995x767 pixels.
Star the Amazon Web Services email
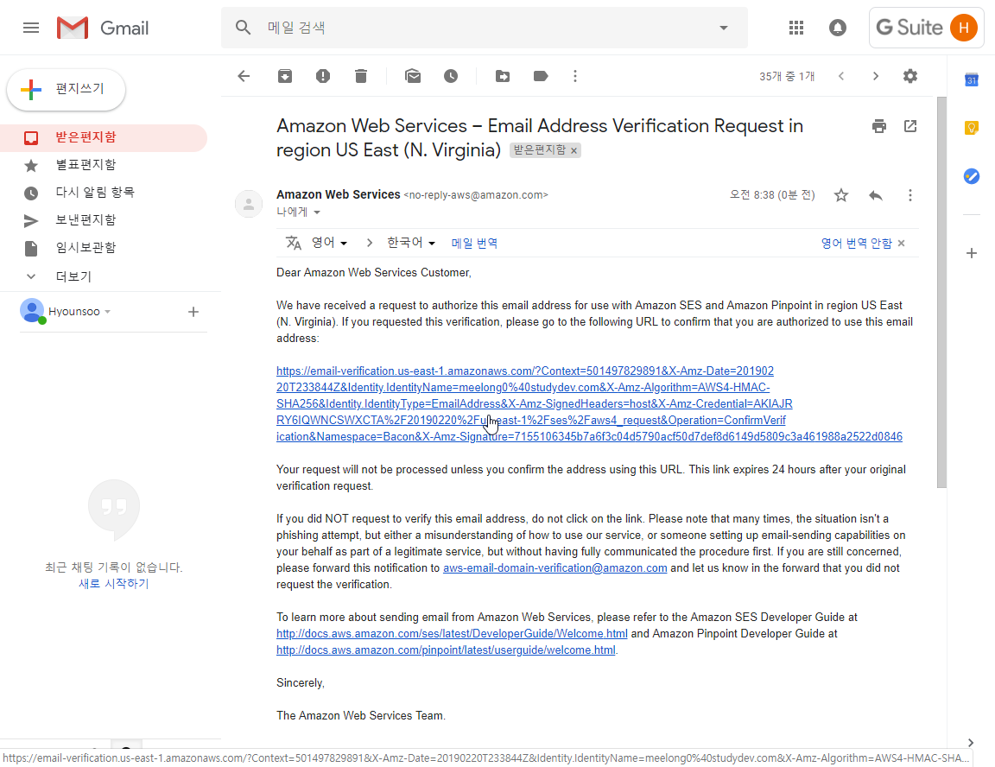(x=840, y=195)
